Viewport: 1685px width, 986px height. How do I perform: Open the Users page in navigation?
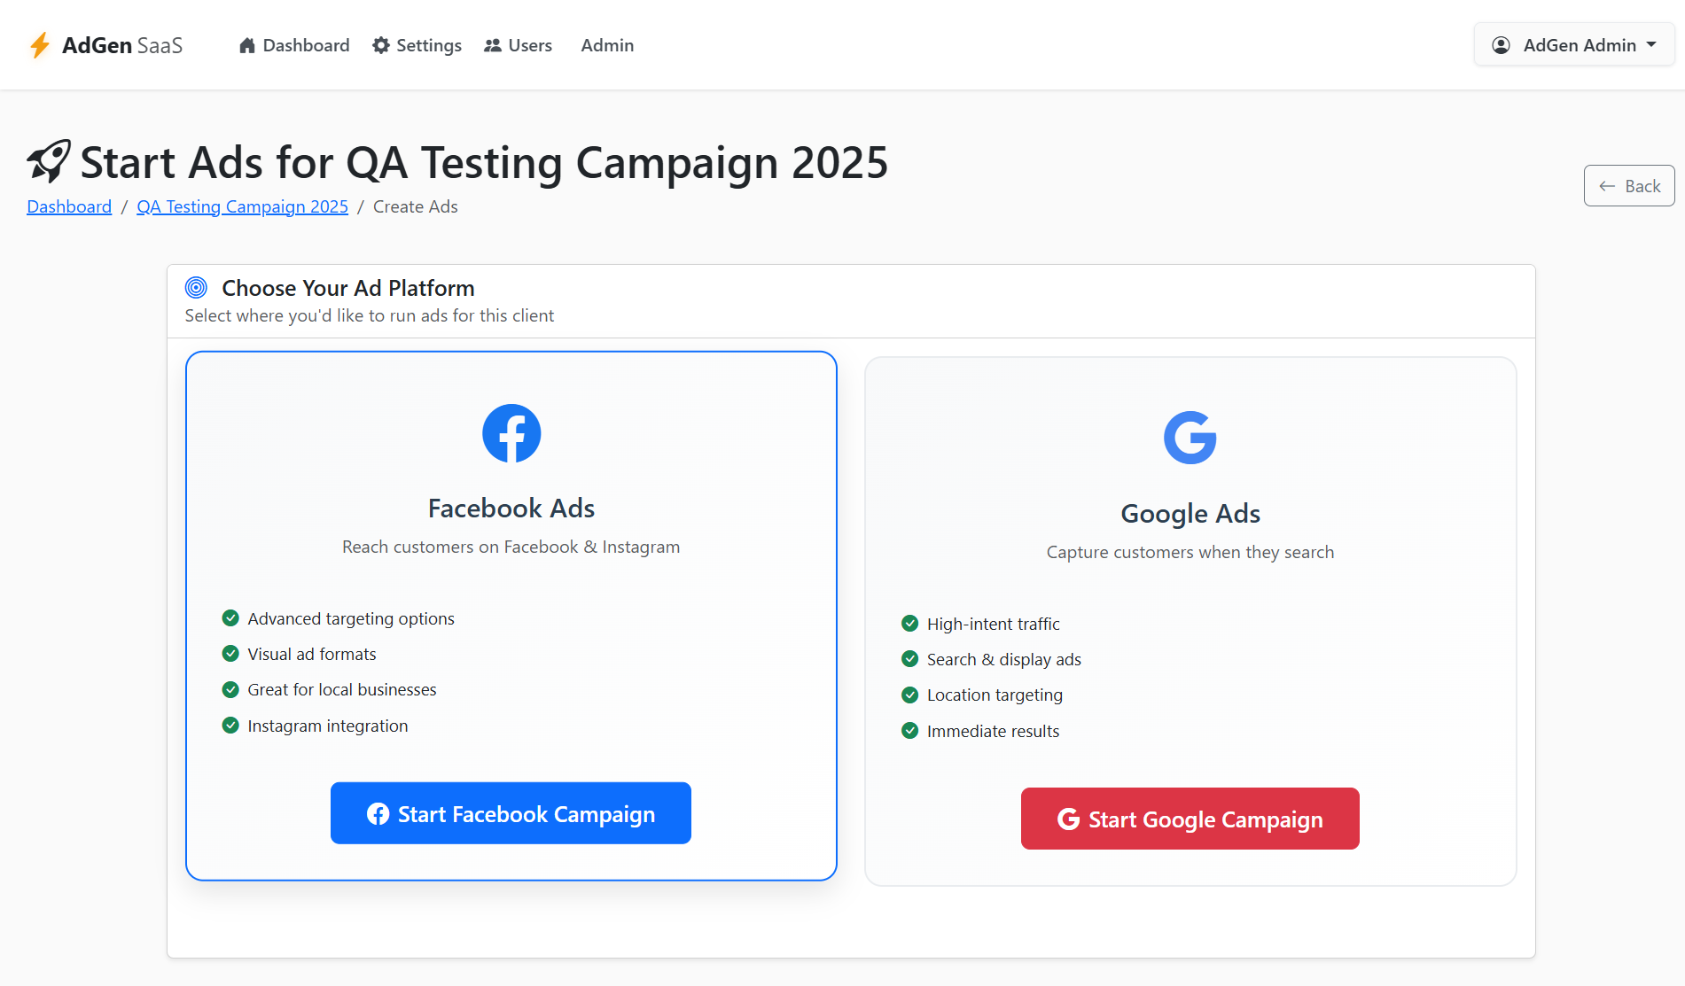(518, 45)
